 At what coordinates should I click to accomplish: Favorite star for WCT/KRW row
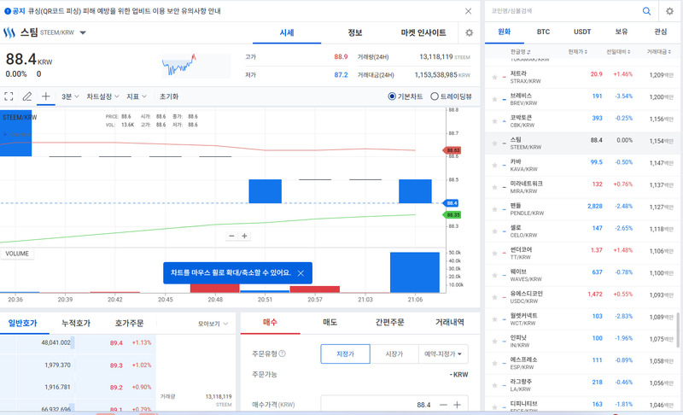point(494,319)
